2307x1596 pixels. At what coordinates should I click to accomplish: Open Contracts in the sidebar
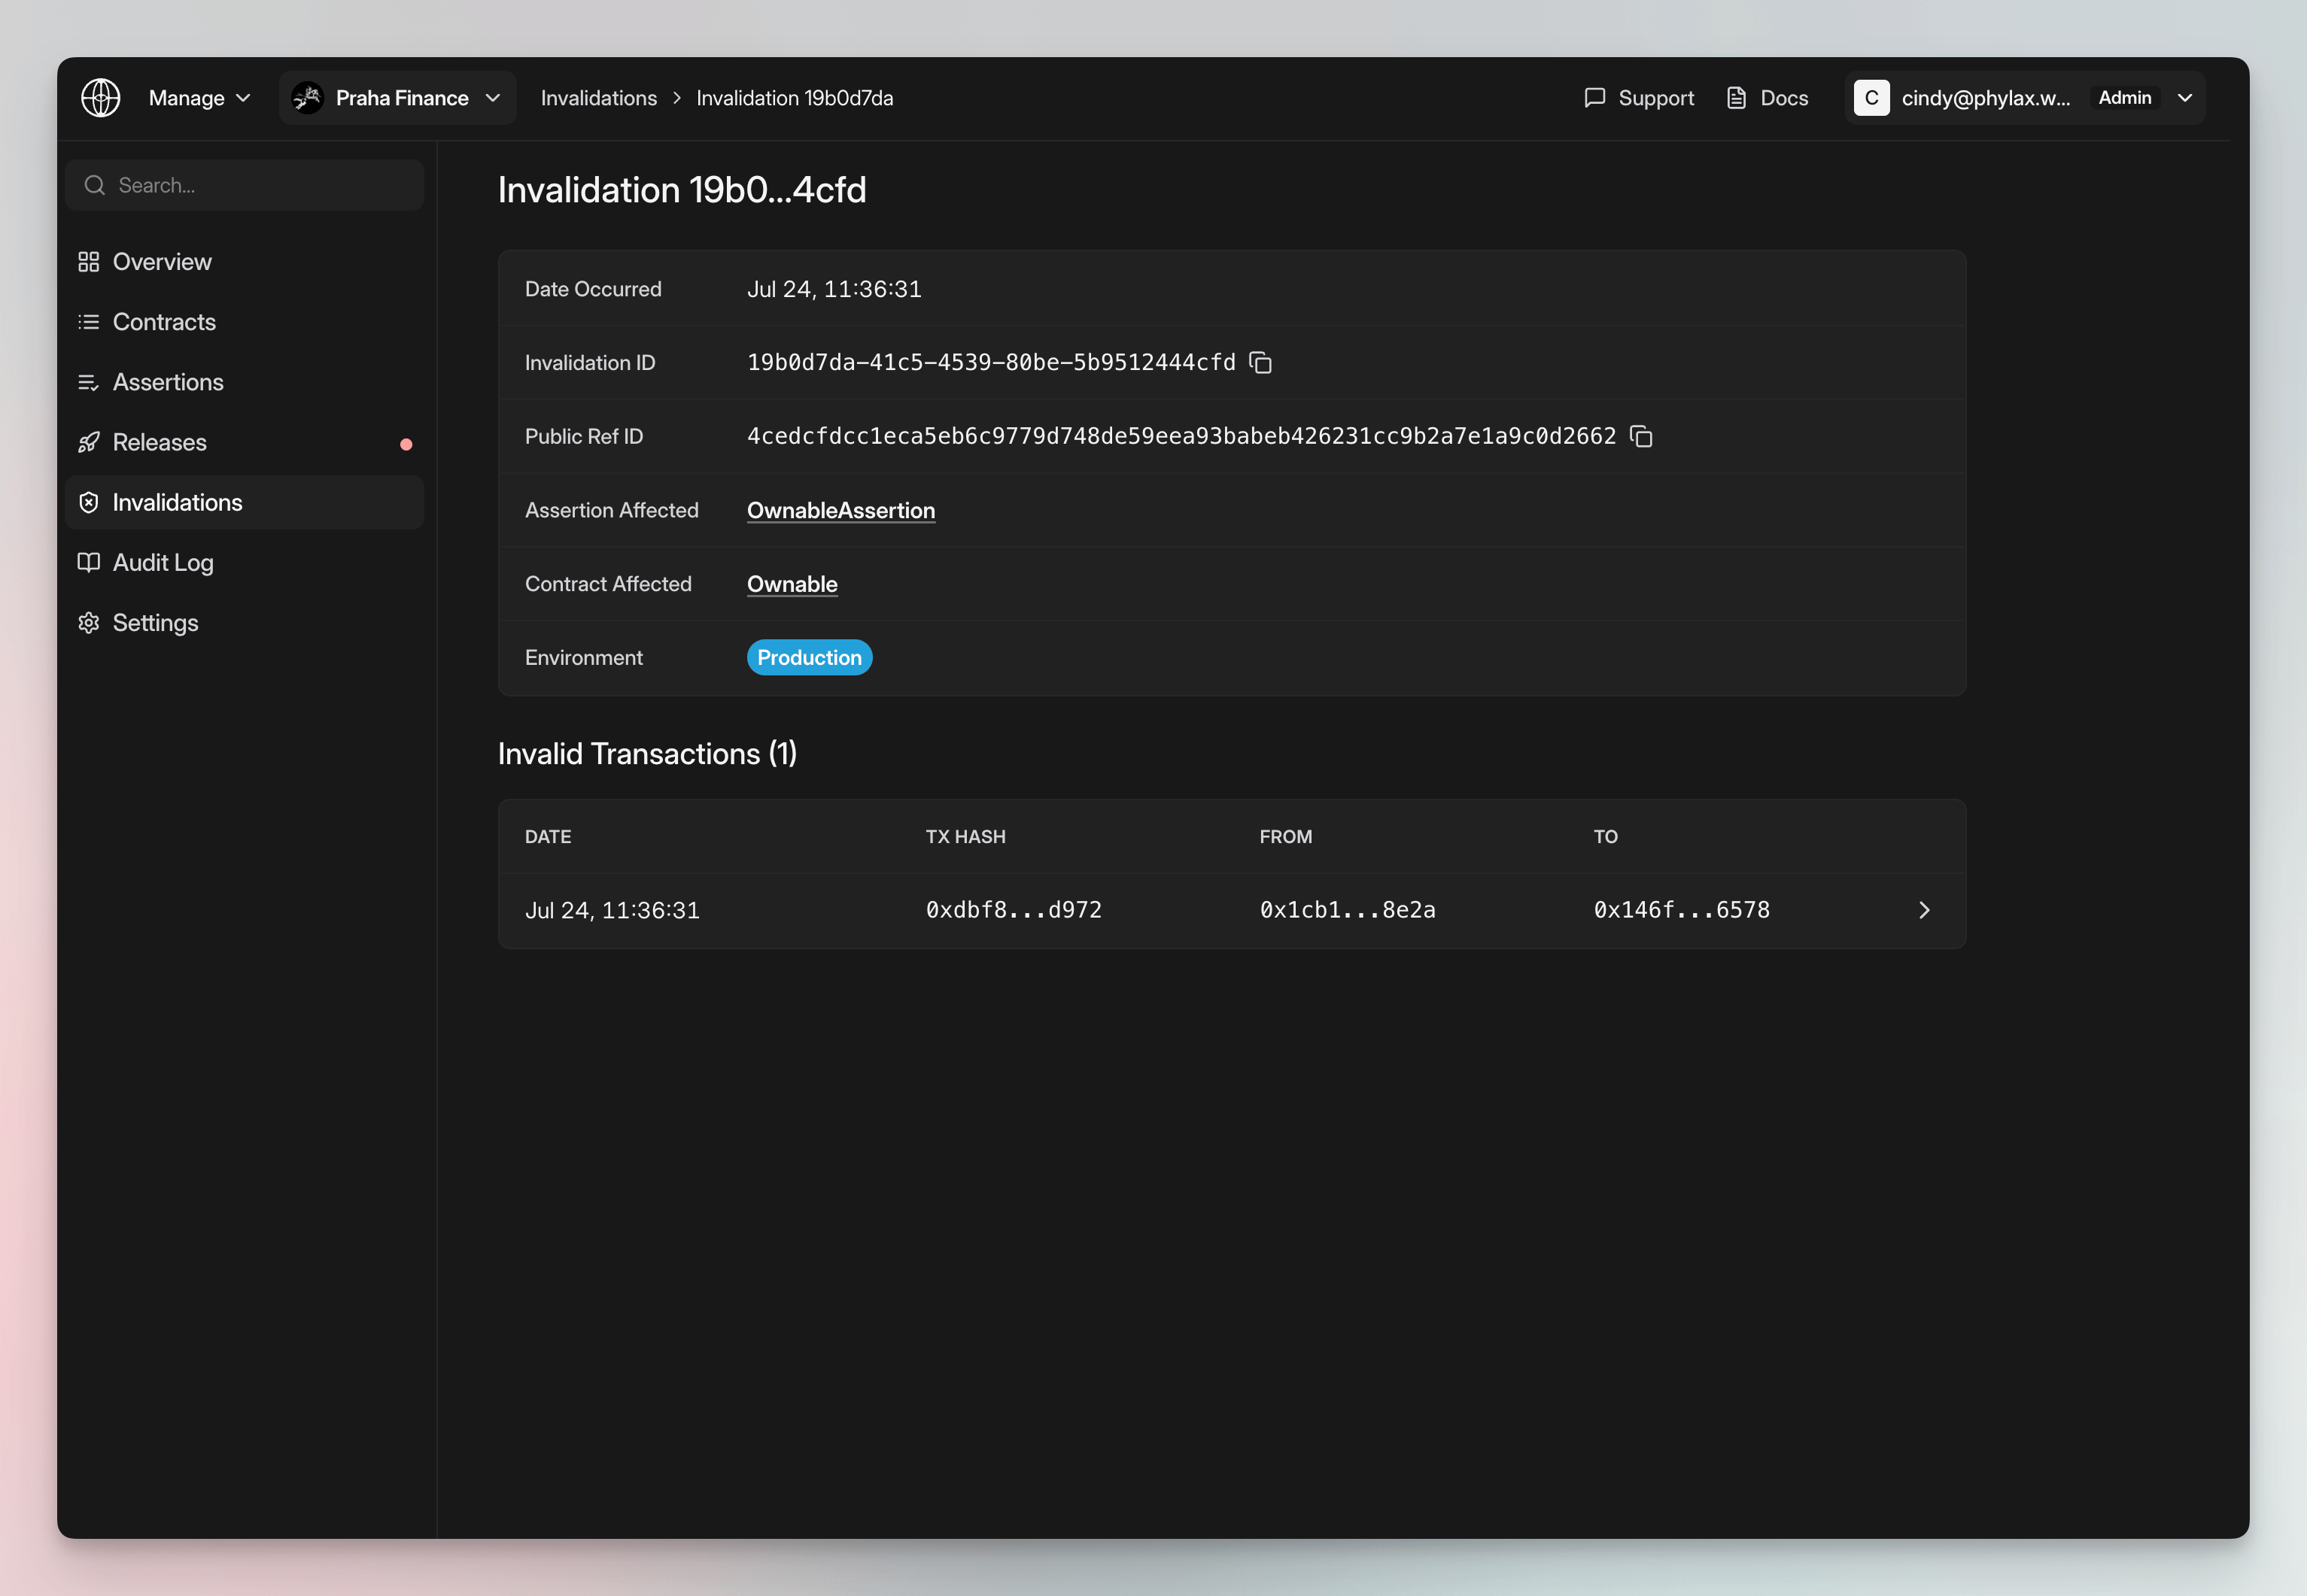click(244, 322)
